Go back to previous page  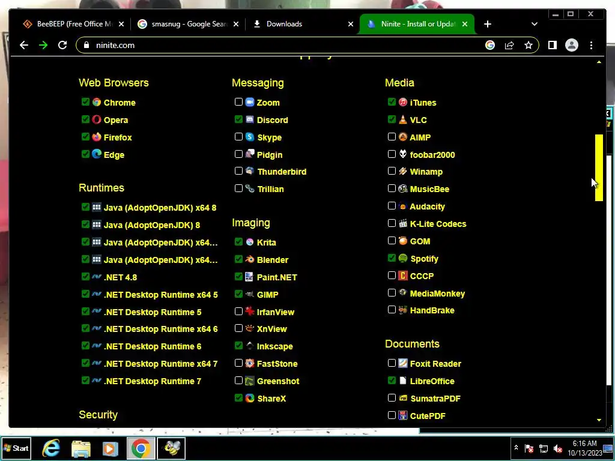24,45
